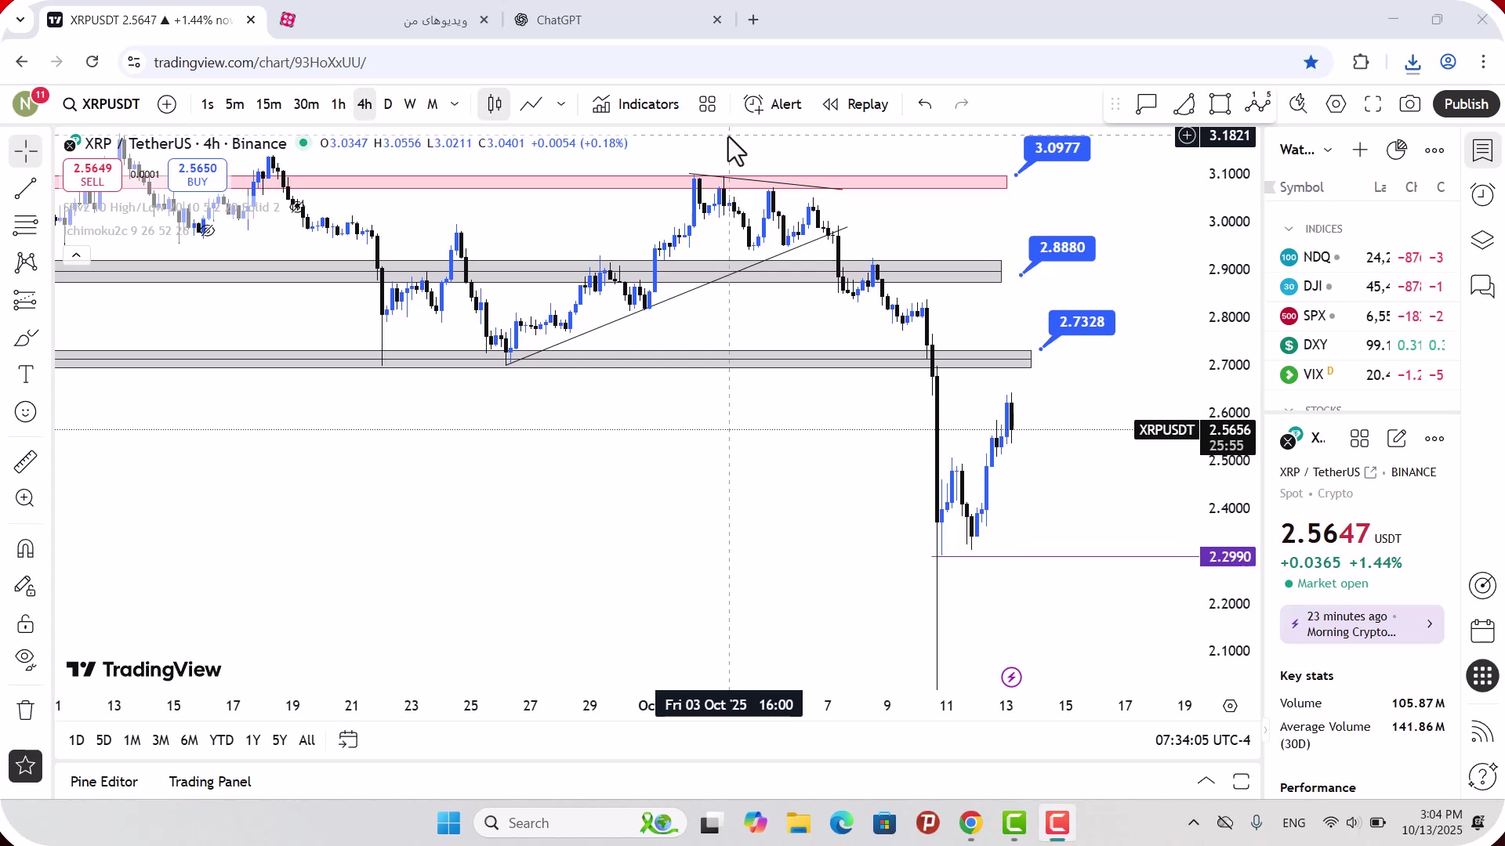
Task: Open chart settings hexagon icon
Action: click(x=1336, y=104)
